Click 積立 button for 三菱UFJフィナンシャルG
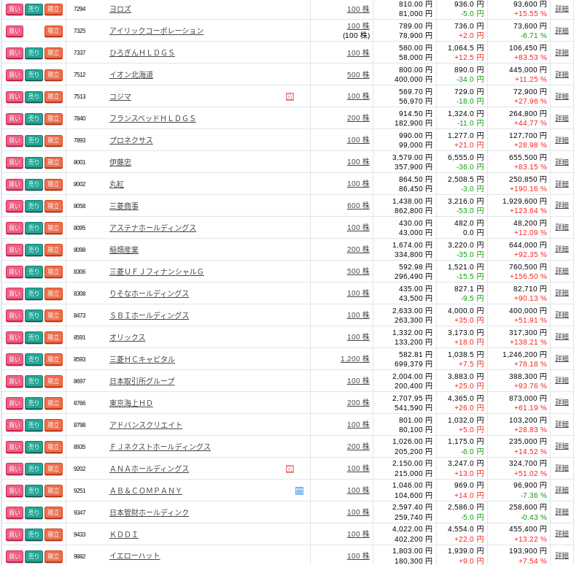Viewport: 574px width, 565px height. coord(53,272)
